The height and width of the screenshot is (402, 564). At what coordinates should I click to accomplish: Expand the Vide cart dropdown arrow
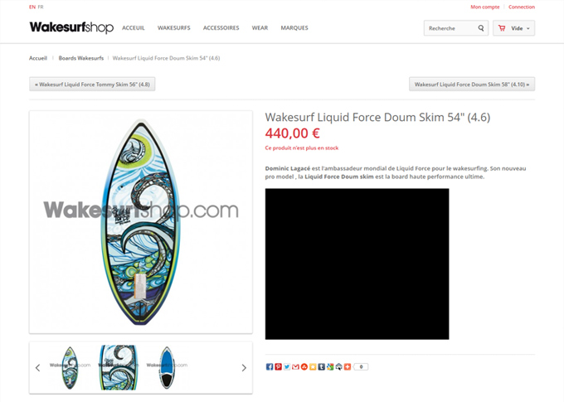528,28
